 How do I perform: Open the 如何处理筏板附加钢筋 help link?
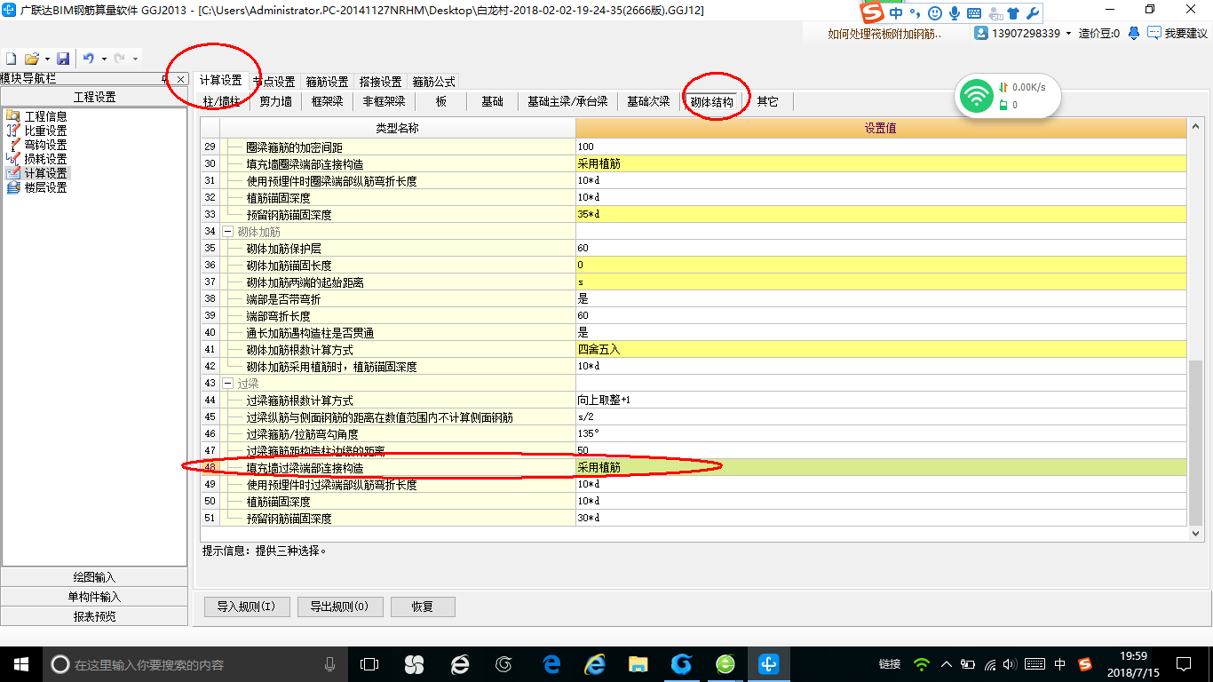click(x=884, y=34)
